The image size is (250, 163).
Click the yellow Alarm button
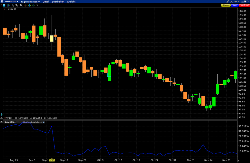click(x=226, y=5)
